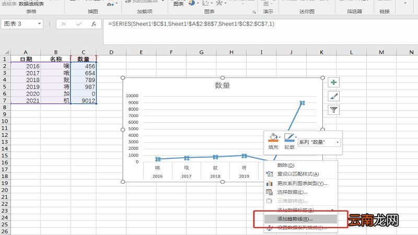Open the Chart Styles brush icon
The width and height of the screenshot is (418, 235).
coord(333,96)
